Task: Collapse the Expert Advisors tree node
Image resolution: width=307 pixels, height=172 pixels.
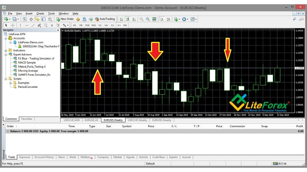Action: coord(6,54)
